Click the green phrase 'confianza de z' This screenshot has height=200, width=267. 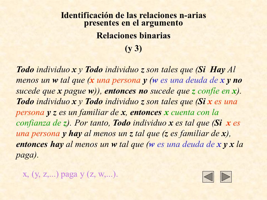[x=41, y=123]
